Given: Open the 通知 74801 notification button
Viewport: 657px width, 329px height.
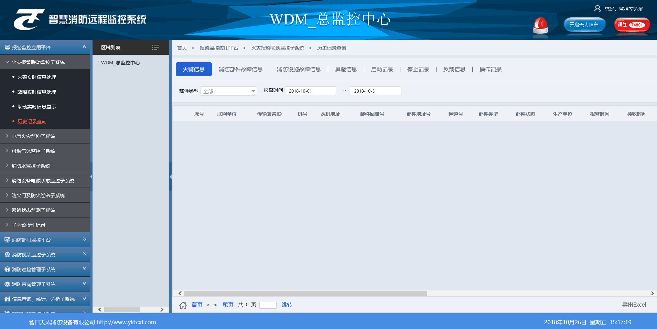Looking at the screenshot, I should 632,25.
